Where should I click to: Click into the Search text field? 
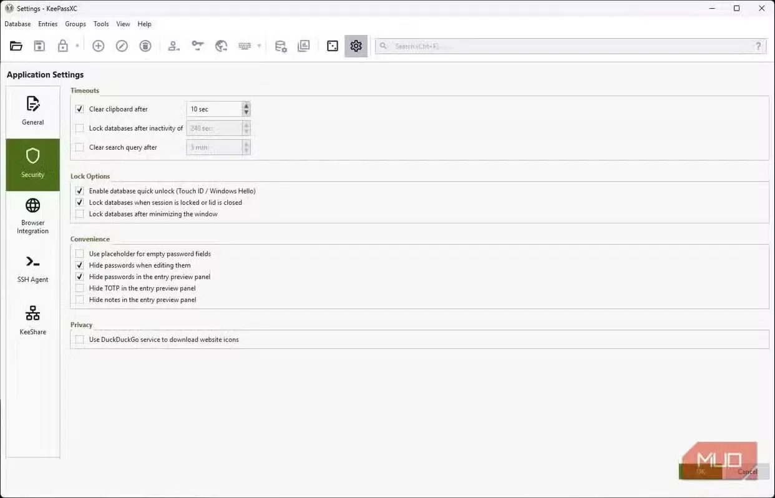[570, 46]
